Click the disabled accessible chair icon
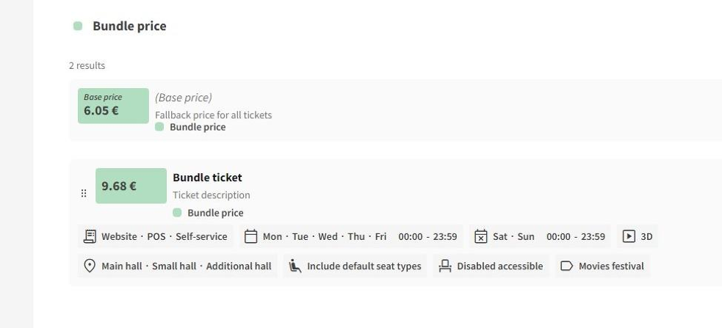The height and width of the screenshot is (328, 722). click(445, 266)
